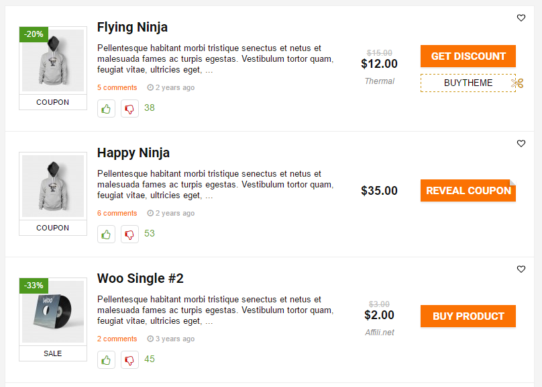Thumbs up the Flying Ninja offer

pyautogui.click(x=106, y=109)
